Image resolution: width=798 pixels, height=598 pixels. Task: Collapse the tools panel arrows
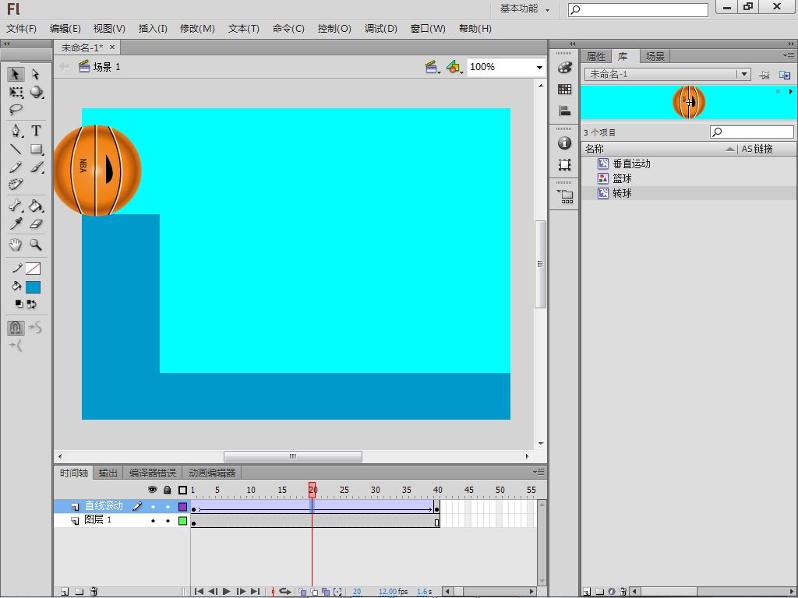[6, 44]
